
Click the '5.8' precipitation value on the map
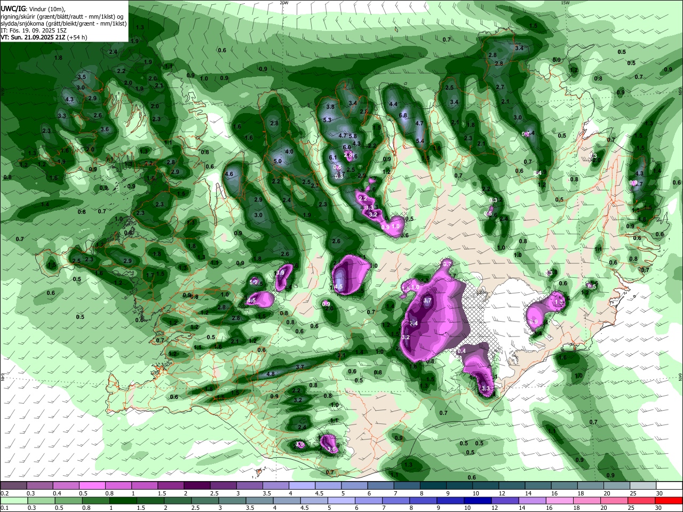(x=353, y=136)
